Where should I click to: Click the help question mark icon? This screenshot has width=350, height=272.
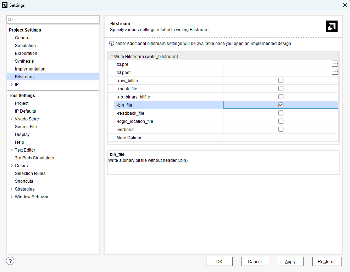pyautogui.click(x=10, y=261)
